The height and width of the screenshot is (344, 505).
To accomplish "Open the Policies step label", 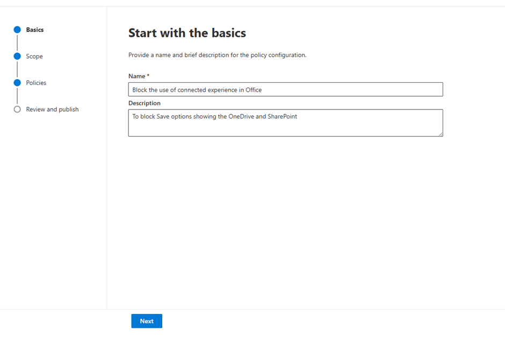I will pyautogui.click(x=36, y=83).
